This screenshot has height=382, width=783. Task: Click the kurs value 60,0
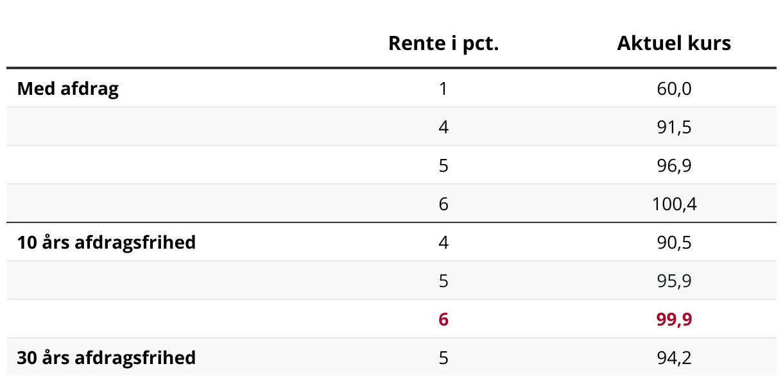click(674, 88)
